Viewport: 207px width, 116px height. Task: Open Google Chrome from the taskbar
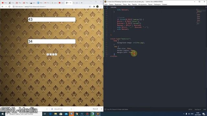point(77,114)
